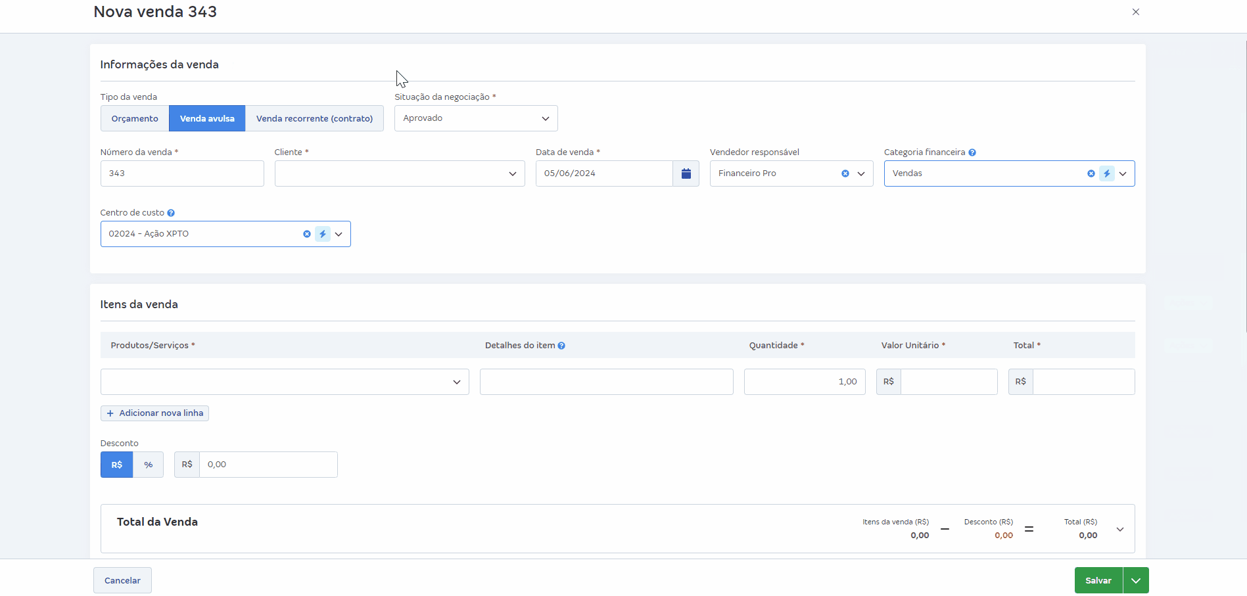Clear the Centro de custo selection
The width and height of the screenshot is (1247, 596).
306,234
